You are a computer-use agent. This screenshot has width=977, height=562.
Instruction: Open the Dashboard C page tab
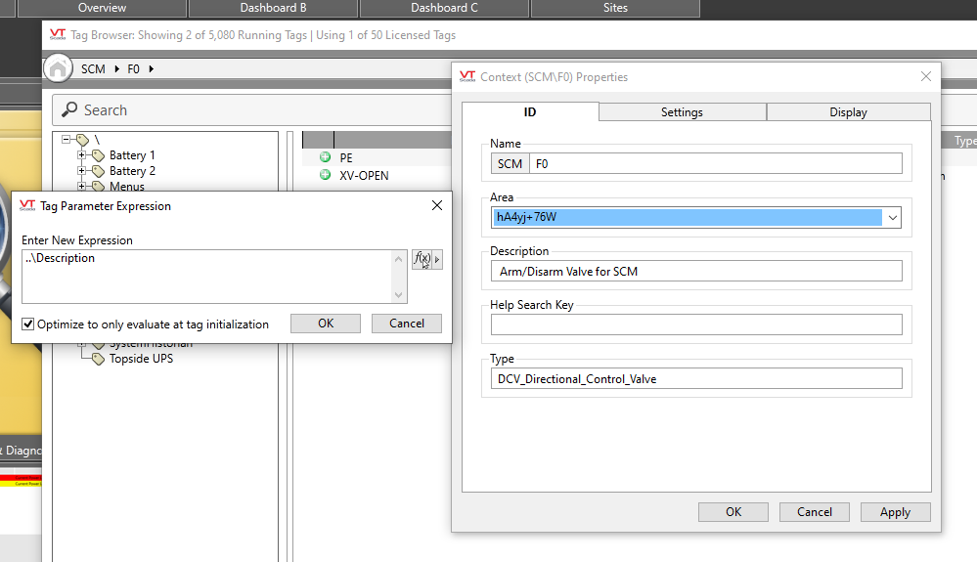[x=444, y=8]
